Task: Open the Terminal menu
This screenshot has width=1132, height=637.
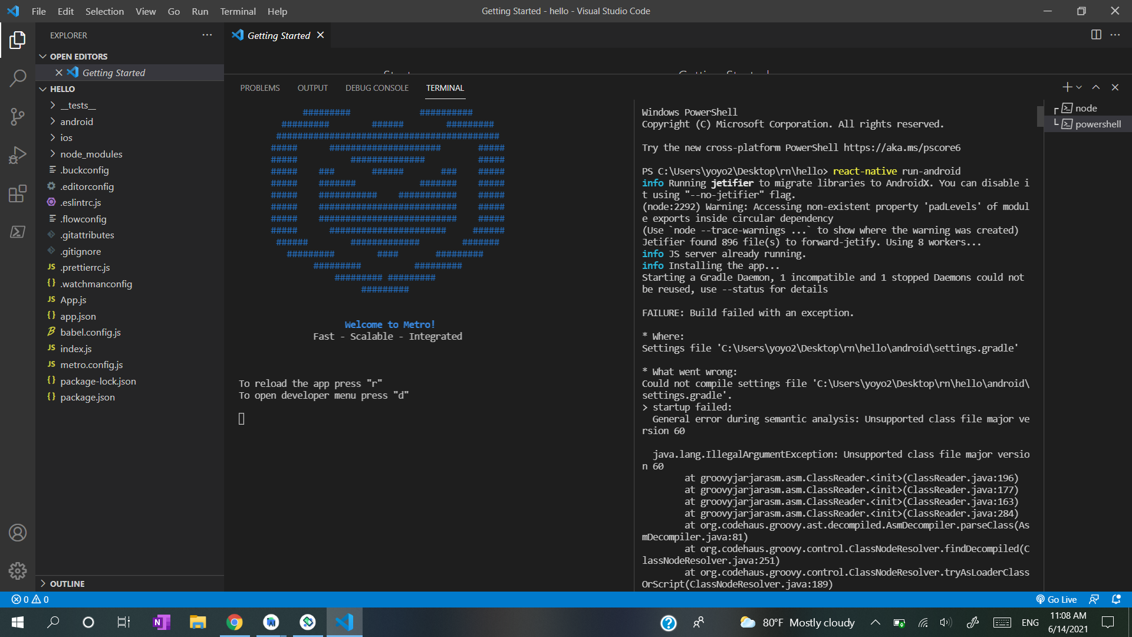Action: pyautogui.click(x=237, y=11)
